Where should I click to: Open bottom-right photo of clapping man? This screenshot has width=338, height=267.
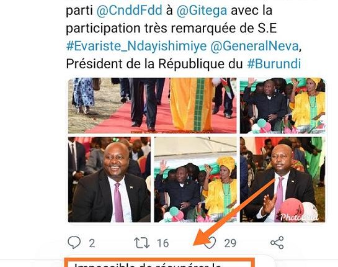[283, 179]
